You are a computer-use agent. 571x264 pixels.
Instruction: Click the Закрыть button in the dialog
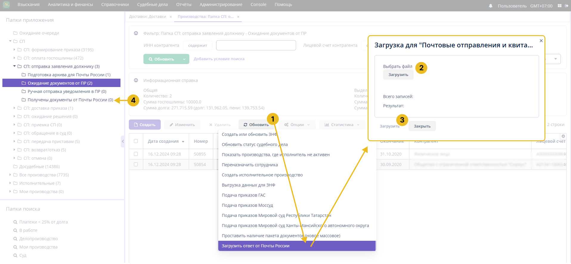coord(422,126)
